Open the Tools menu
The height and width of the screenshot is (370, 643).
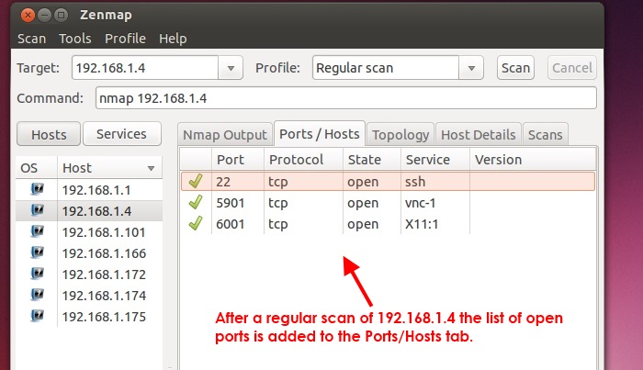[x=75, y=39]
